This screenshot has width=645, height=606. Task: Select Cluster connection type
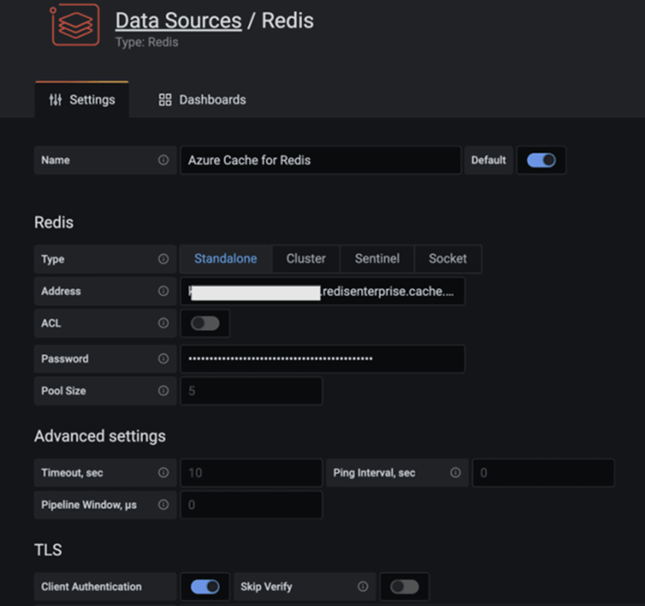(306, 259)
